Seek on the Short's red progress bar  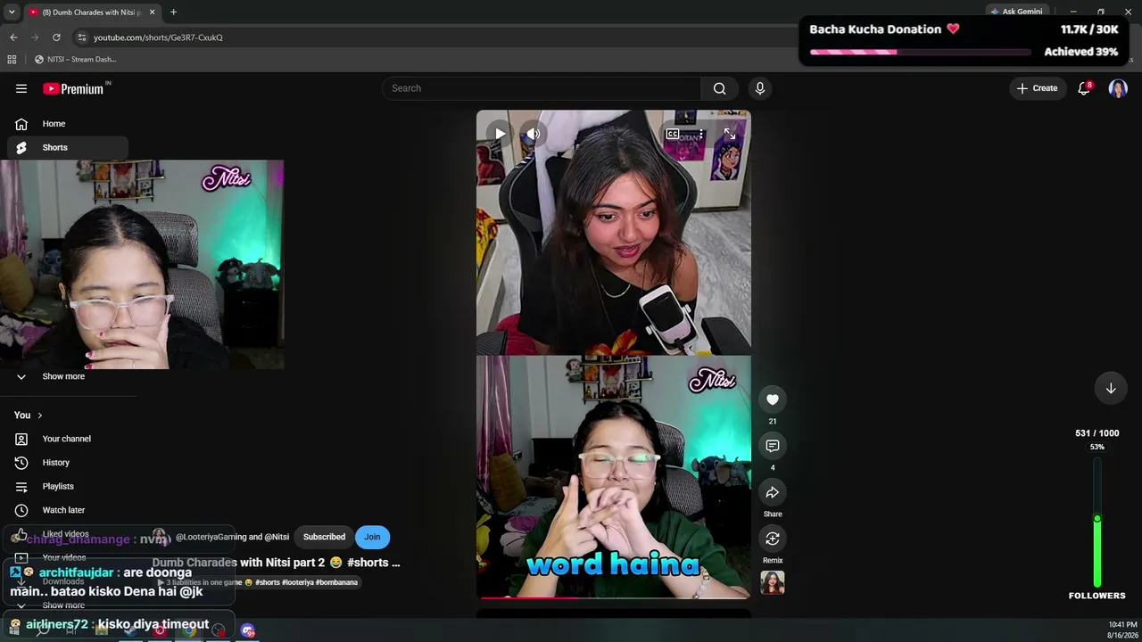click(x=614, y=597)
